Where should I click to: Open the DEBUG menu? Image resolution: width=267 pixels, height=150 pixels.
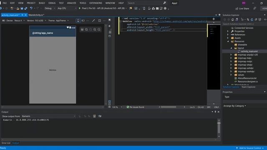pyautogui.click(x=52, y=3)
